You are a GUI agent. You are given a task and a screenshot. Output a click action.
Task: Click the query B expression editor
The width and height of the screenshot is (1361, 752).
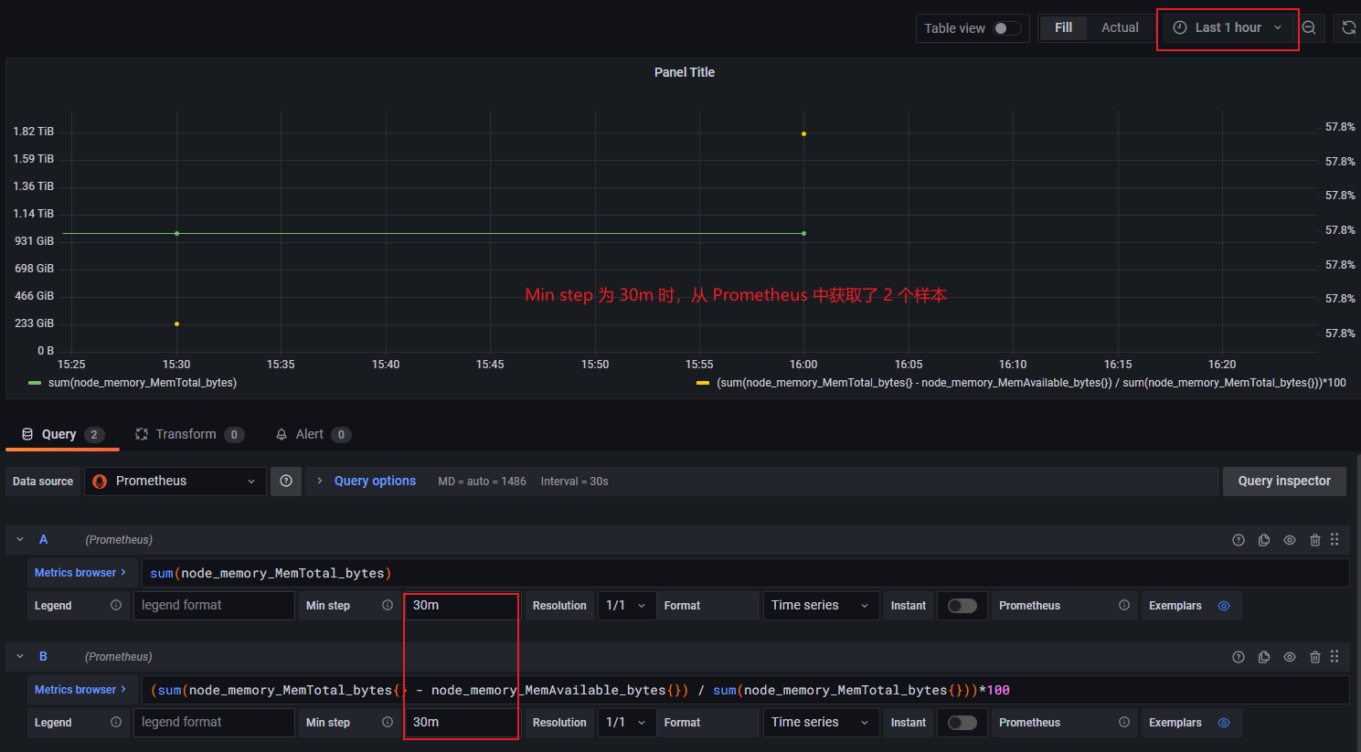point(745,690)
